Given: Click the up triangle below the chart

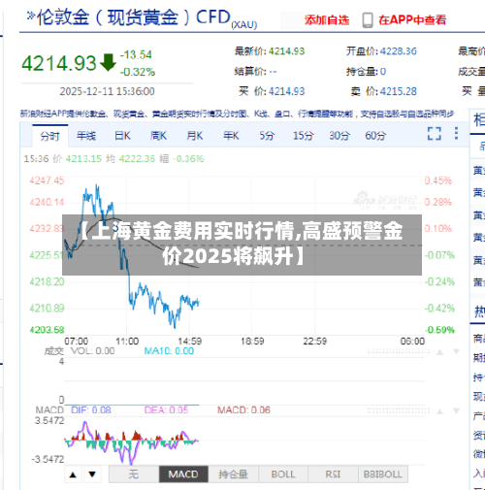Looking at the screenshot, I should (73, 474).
